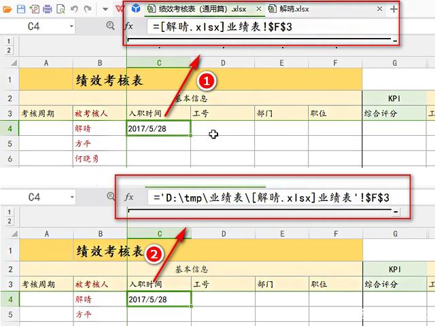Screen dimensions: 435x326
Task: Click select-all corner triangle, upper screenshot
Action: [x=14, y=63]
